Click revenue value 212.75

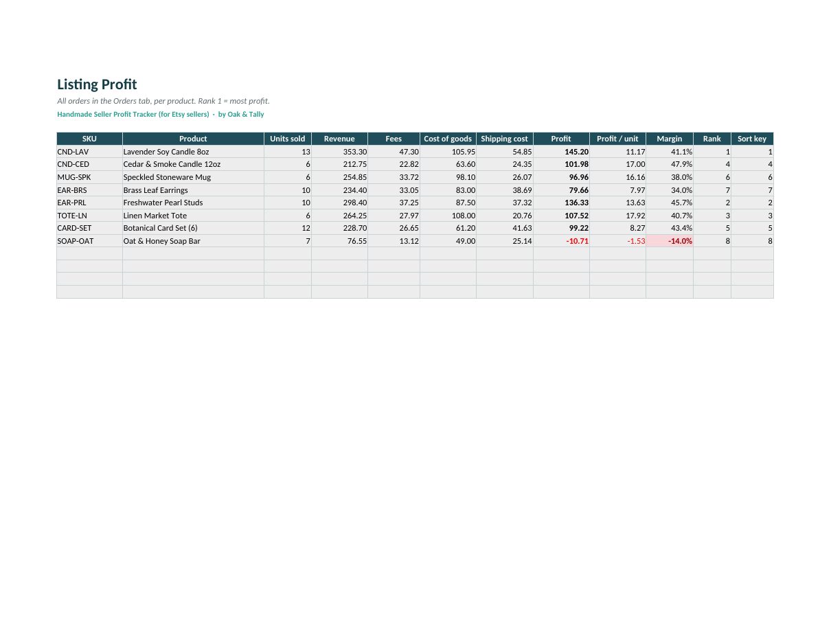[x=339, y=164]
